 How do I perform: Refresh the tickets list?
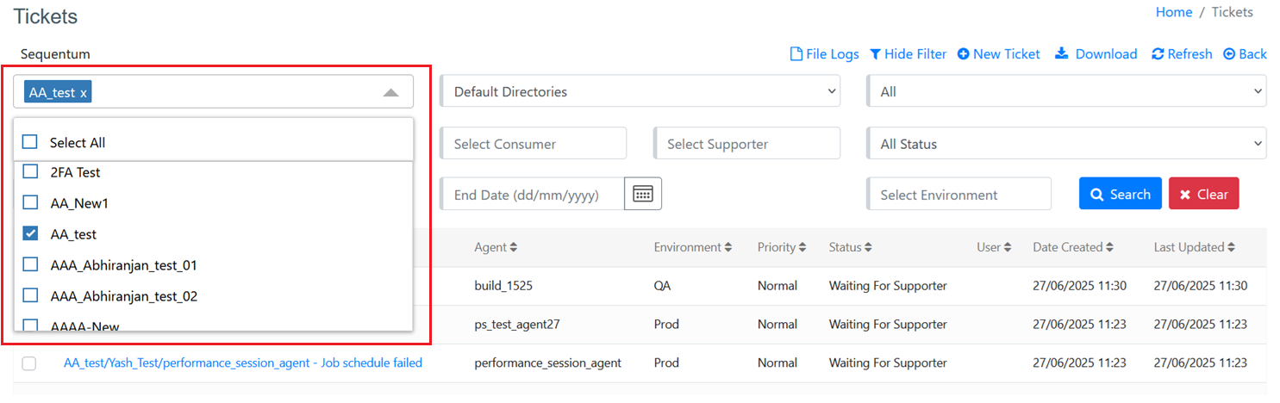click(1158, 54)
